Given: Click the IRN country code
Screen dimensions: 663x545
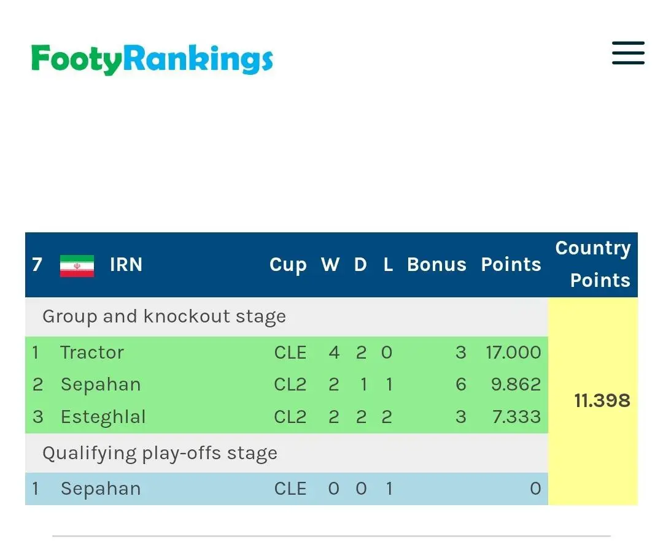Looking at the screenshot, I should click(126, 265).
